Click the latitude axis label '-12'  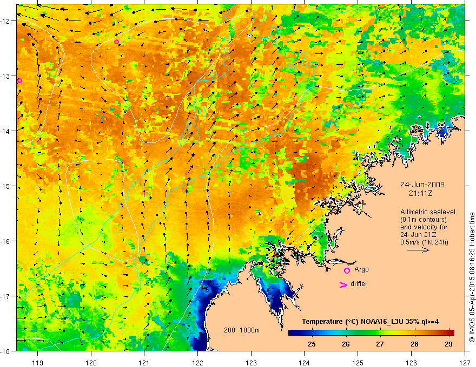point(6,21)
